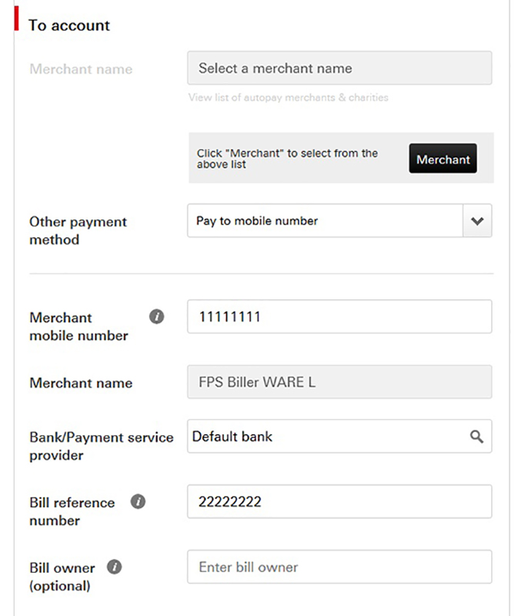
Task: Click the To account section heading
Action: (x=69, y=25)
